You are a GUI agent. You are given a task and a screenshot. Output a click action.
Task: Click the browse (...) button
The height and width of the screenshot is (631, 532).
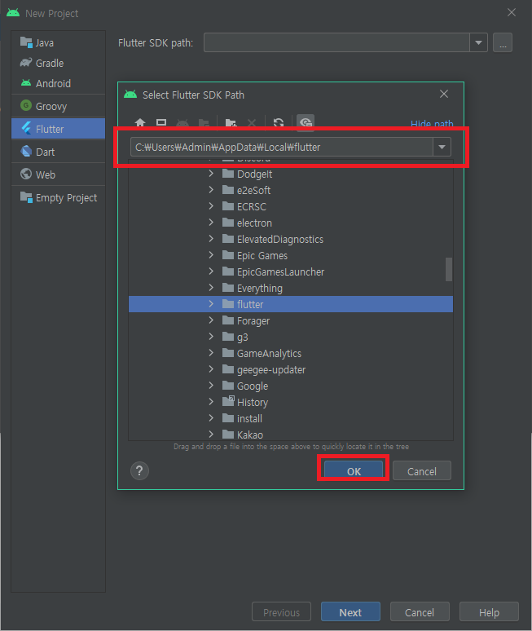click(x=503, y=42)
